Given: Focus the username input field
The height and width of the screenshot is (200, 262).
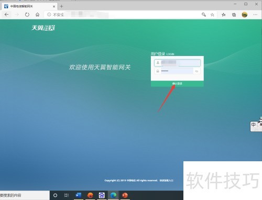Looking at the screenshot, I should coord(177,63).
